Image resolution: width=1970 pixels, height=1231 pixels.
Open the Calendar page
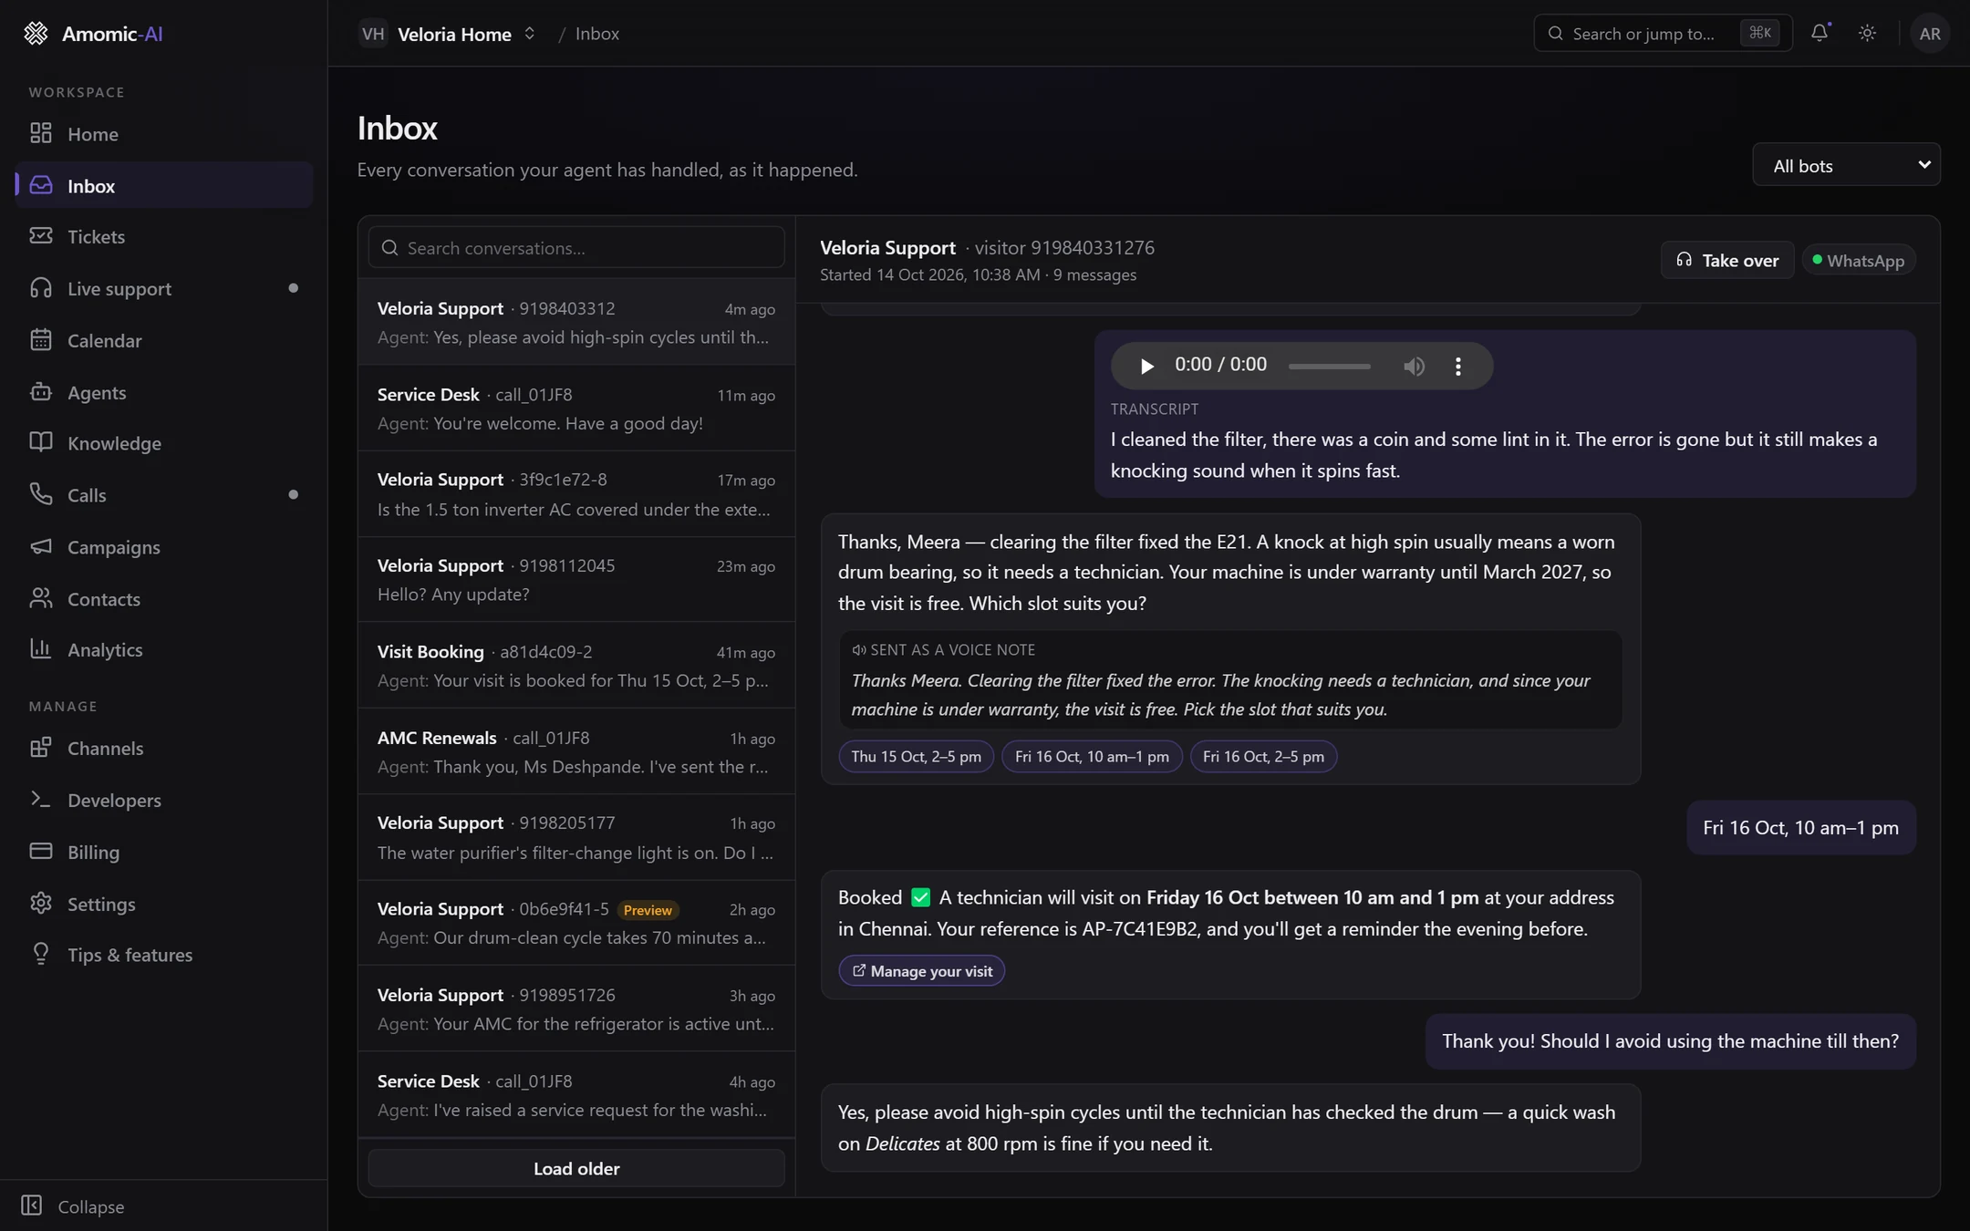coord(164,340)
